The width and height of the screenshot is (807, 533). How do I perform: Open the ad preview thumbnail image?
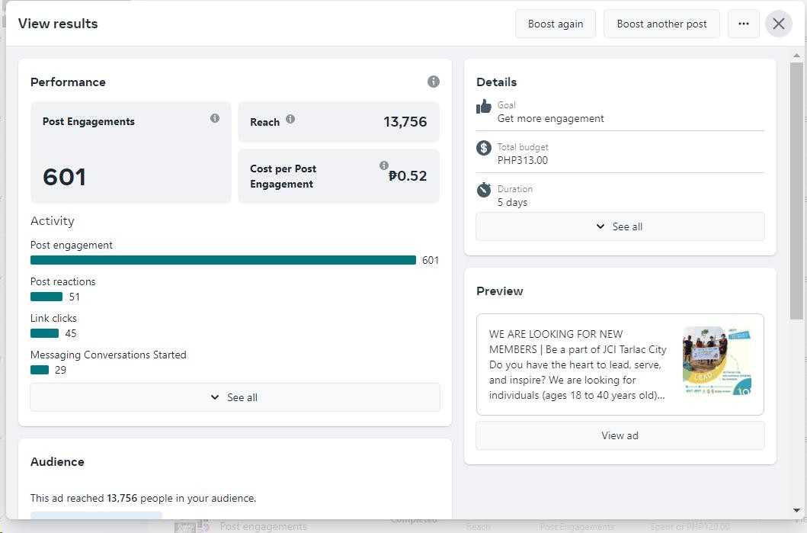coord(717,361)
